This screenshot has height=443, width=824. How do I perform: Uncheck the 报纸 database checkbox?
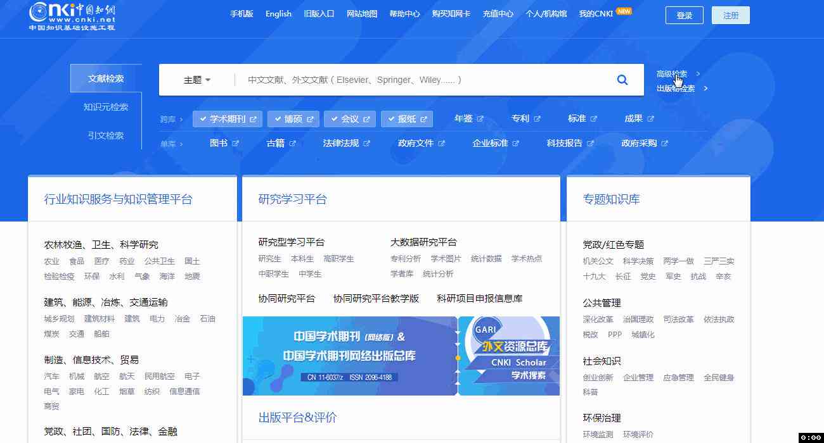click(x=391, y=119)
